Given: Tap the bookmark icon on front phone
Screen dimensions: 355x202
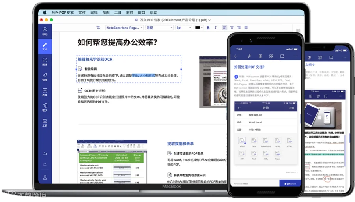Looking at the screenshot, I should tap(282, 56).
